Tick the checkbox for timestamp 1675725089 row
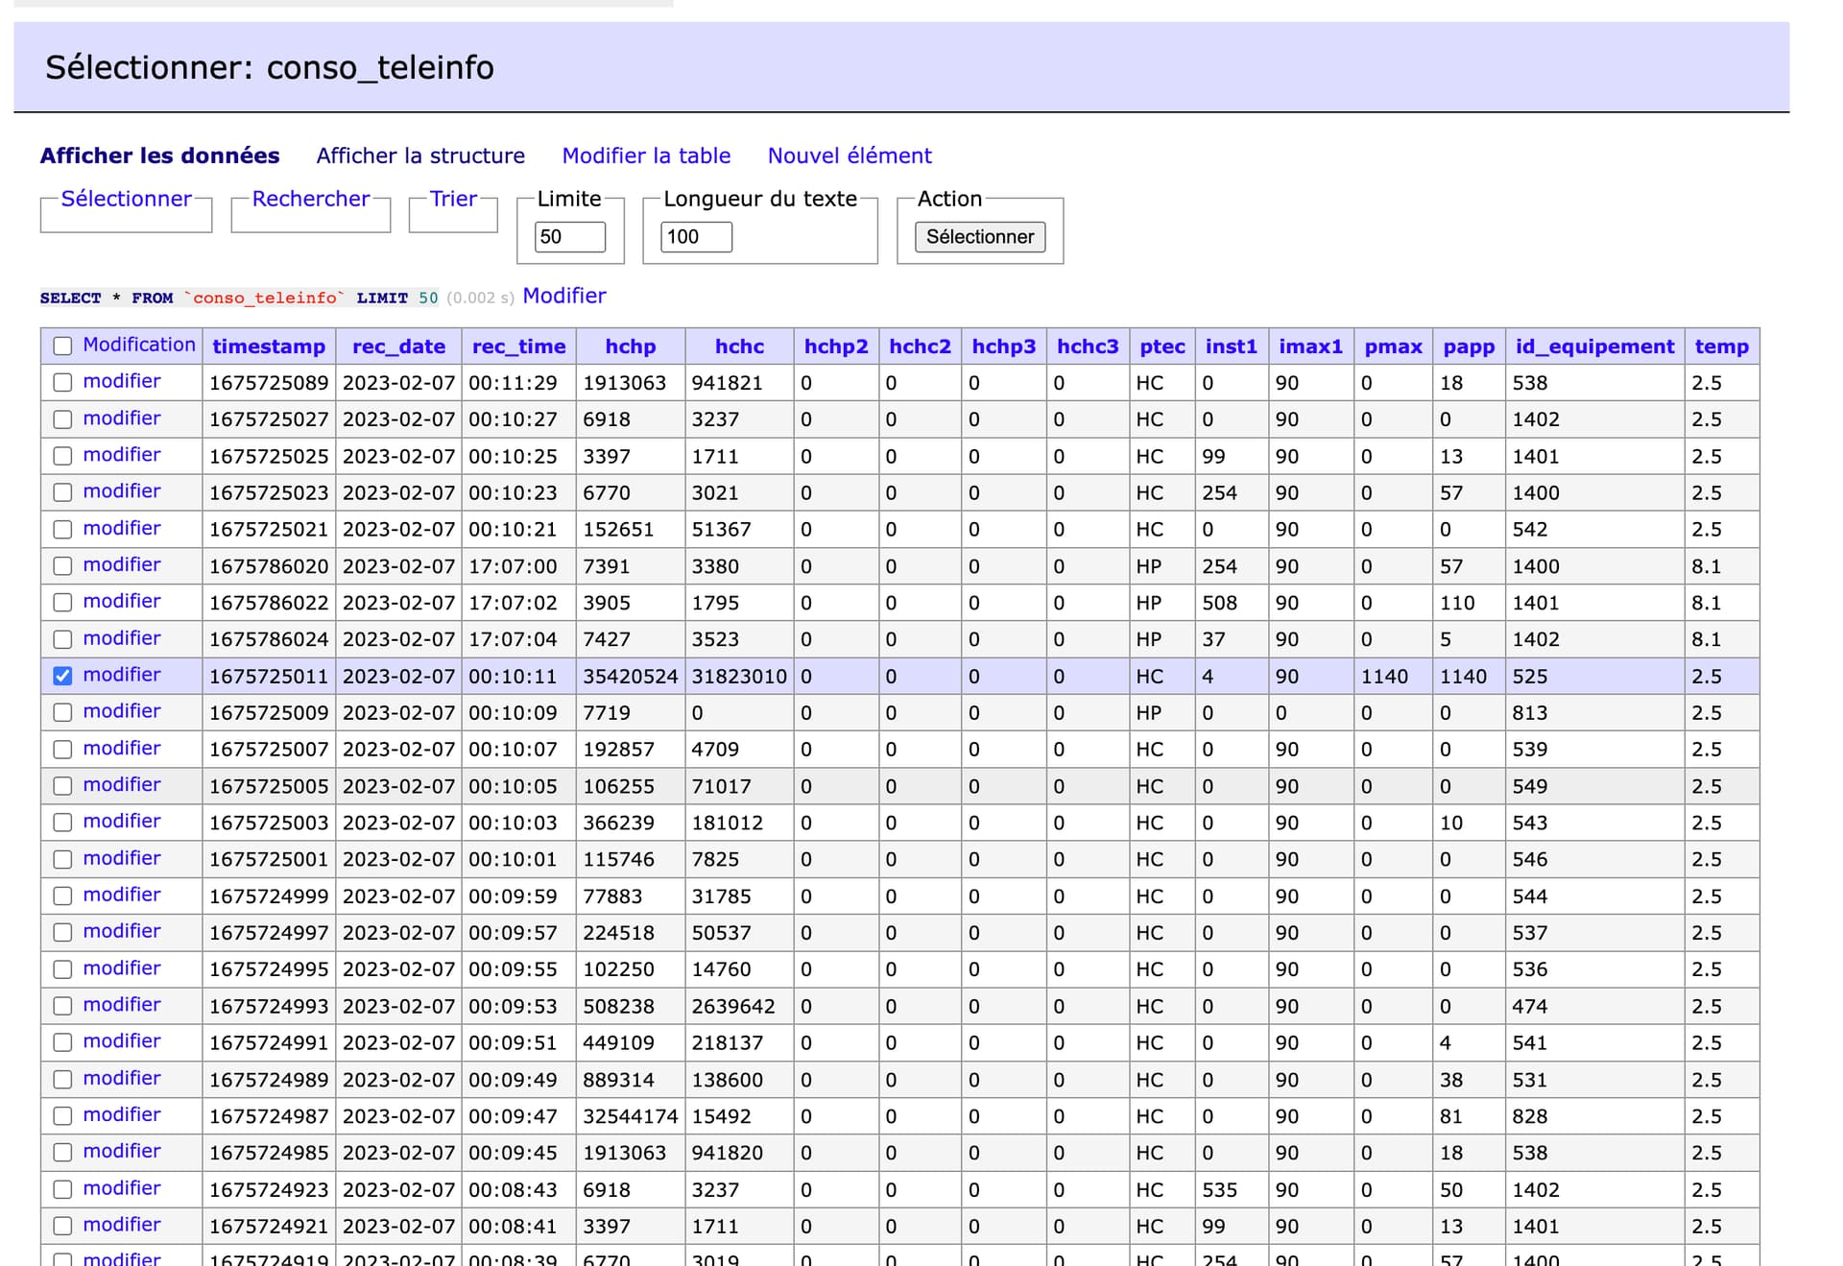1843x1266 pixels. click(62, 383)
